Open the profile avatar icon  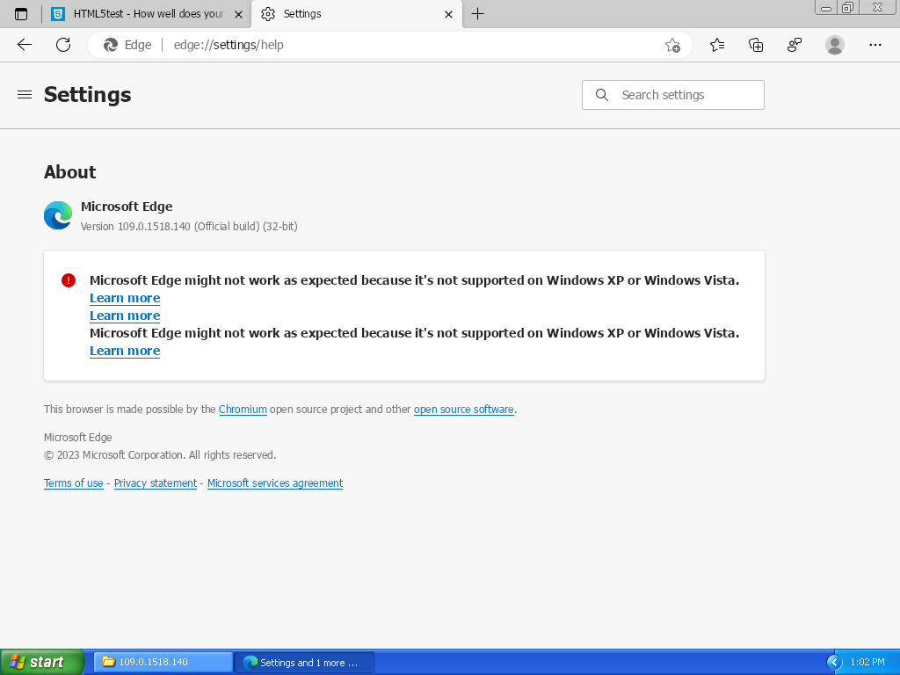835,45
